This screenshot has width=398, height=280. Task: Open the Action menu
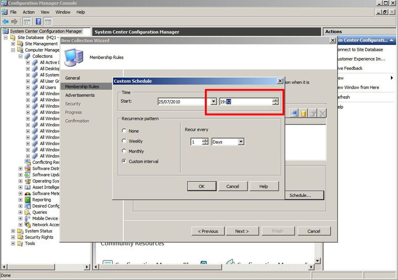pos(29,12)
